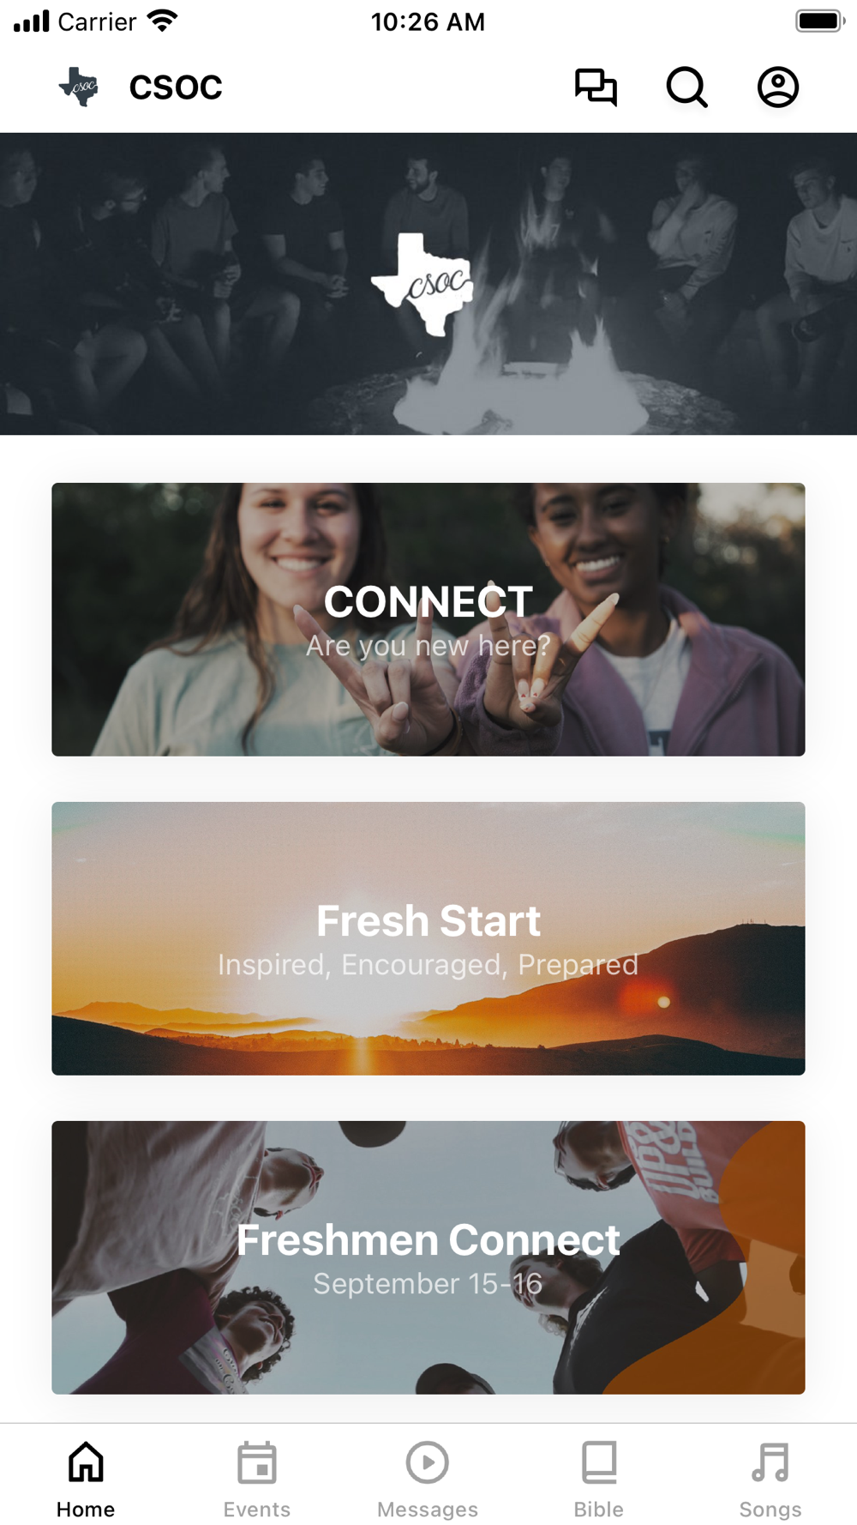857x1525 pixels.
Task: Open the CONNECT card
Action: [428, 619]
